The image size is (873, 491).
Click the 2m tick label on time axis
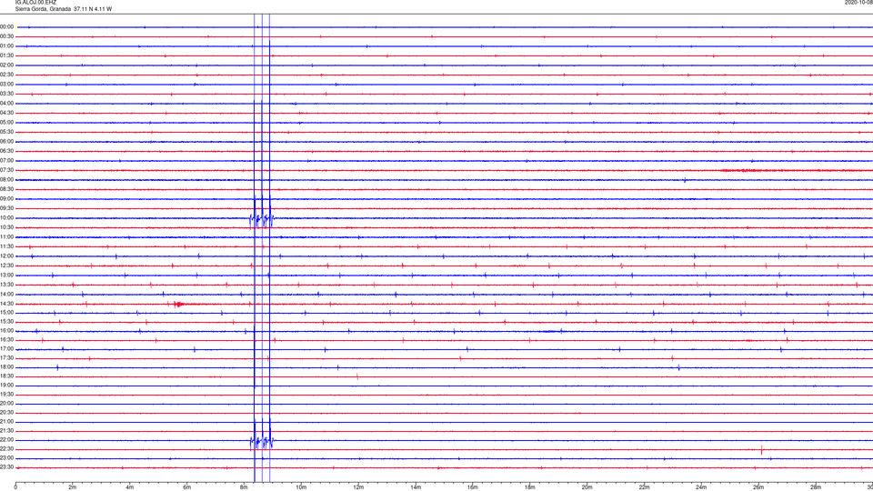coord(73,487)
